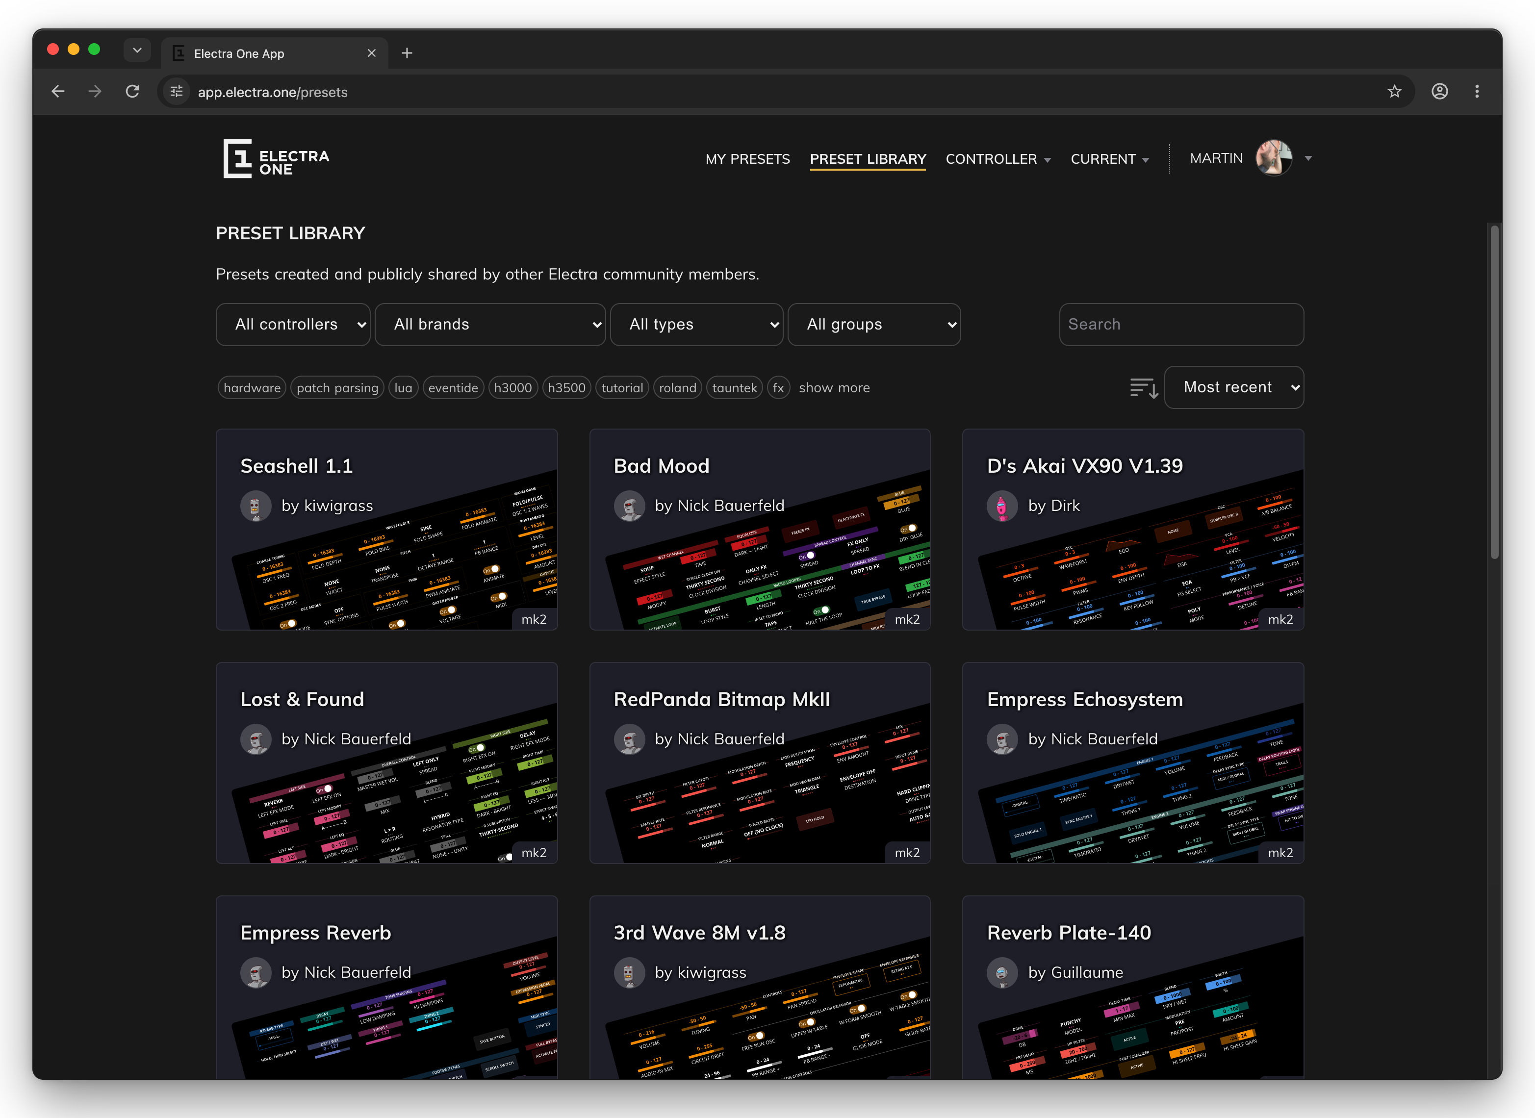The width and height of the screenshot is (1535, 1118).
Task: Open the browser profile icon
Action: tap(1439, 91)
